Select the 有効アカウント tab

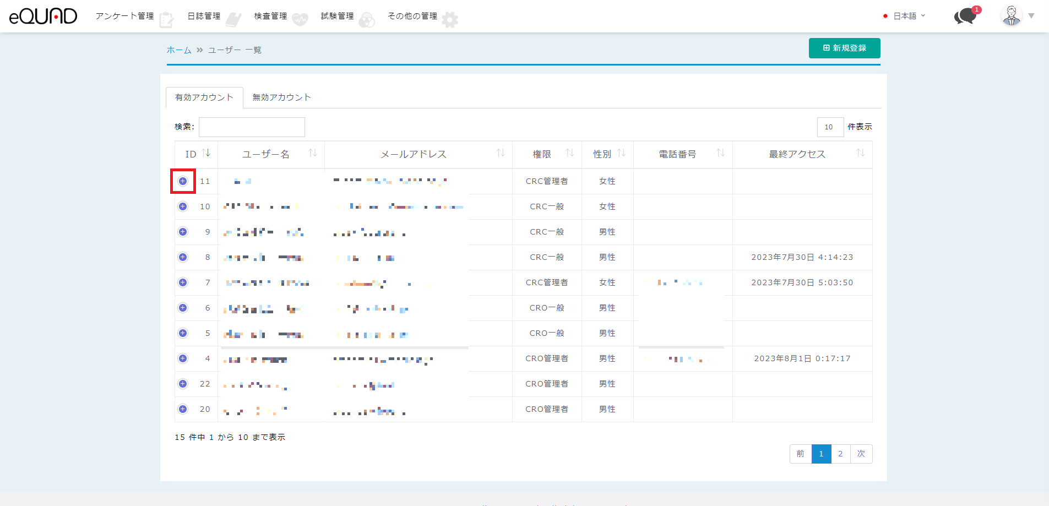pos(204,97)
